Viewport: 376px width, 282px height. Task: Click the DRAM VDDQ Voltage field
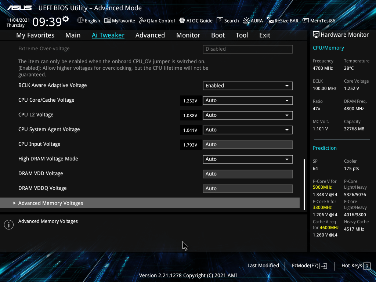pos(248,188)
